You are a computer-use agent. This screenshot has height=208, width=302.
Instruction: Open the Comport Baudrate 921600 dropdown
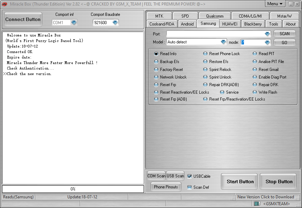click(x=114, y=22)
